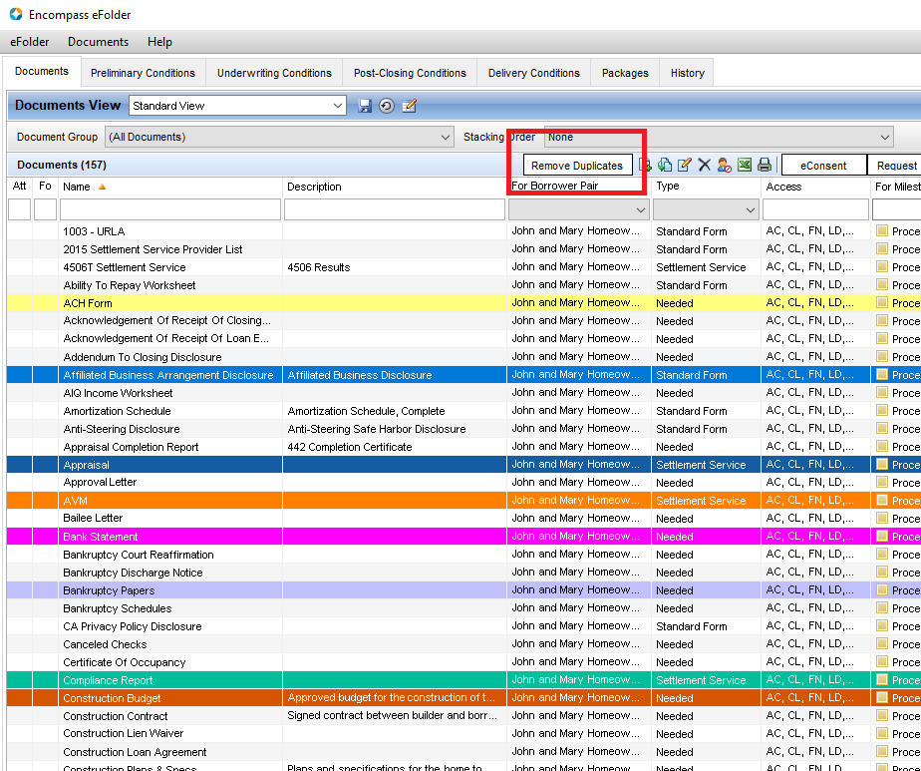Screen dimensions: 921x771
Task: Open the Documents menu
Action: pos(98,42)
